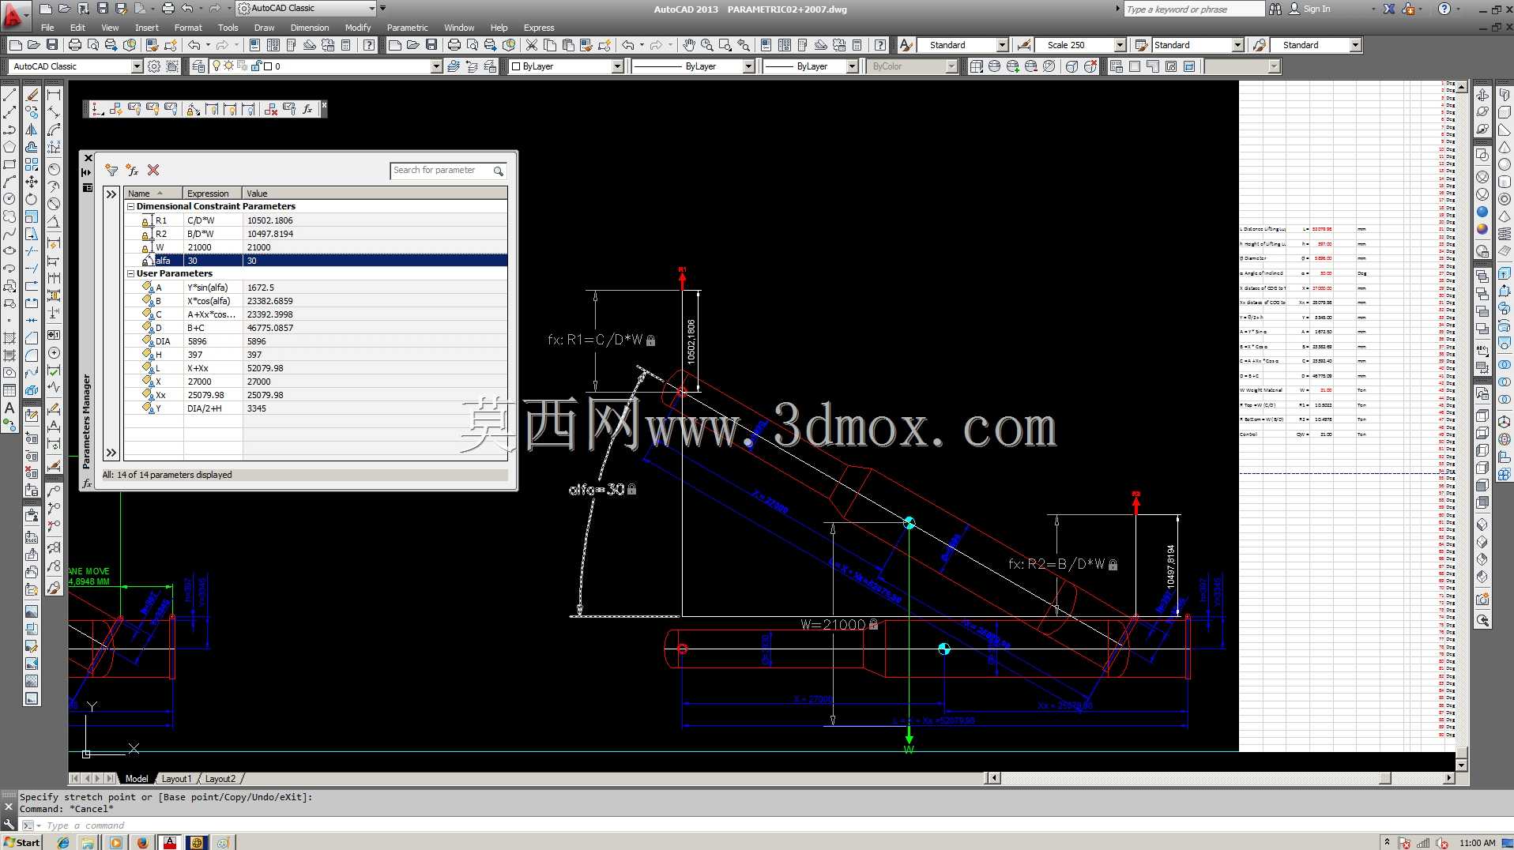Image resolution: width=1514 pixels, height=850 pixels.
Task: Toggle show/hide geometric constraints
Action: pos(134,109)
